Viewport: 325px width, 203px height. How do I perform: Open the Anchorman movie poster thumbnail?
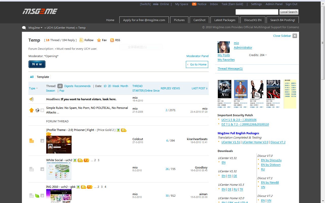[x=241, y=89]
